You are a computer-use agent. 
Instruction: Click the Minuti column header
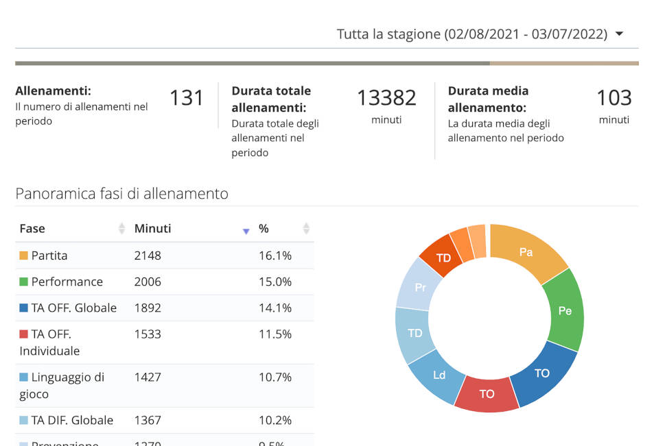pyautogui.click(x=152, y=228)
